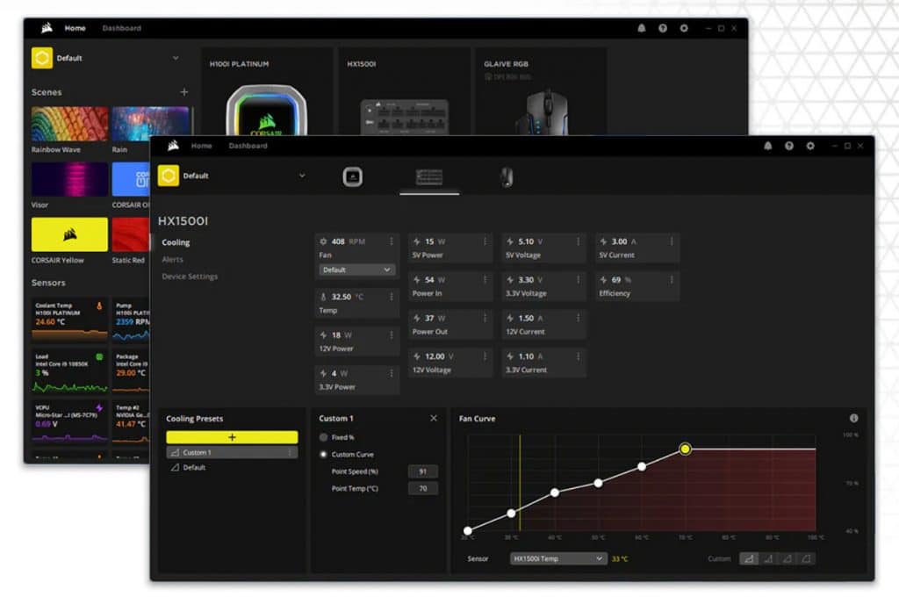899x604 pixels.
Task: Select second fan curve preset shape icon
Action: point(768,558)
